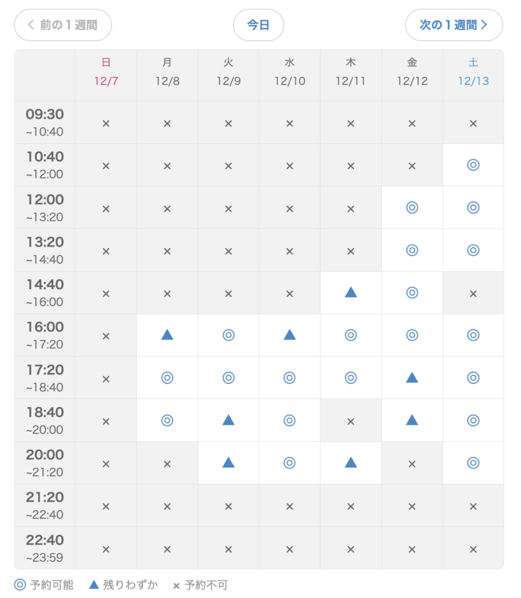Select available slot Saturday 12/13 at 20:00
Image resolution: width=521 pixels, height=598 pixels.
[473, 463]
